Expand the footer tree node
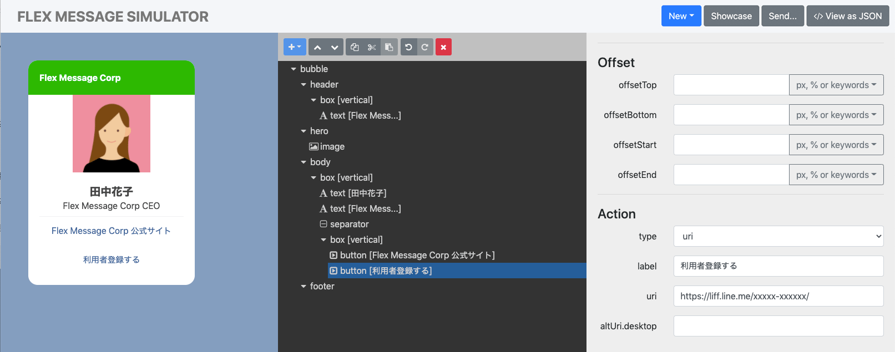The height and width of the screenshot is (352, 895). [x=304, y=286]
